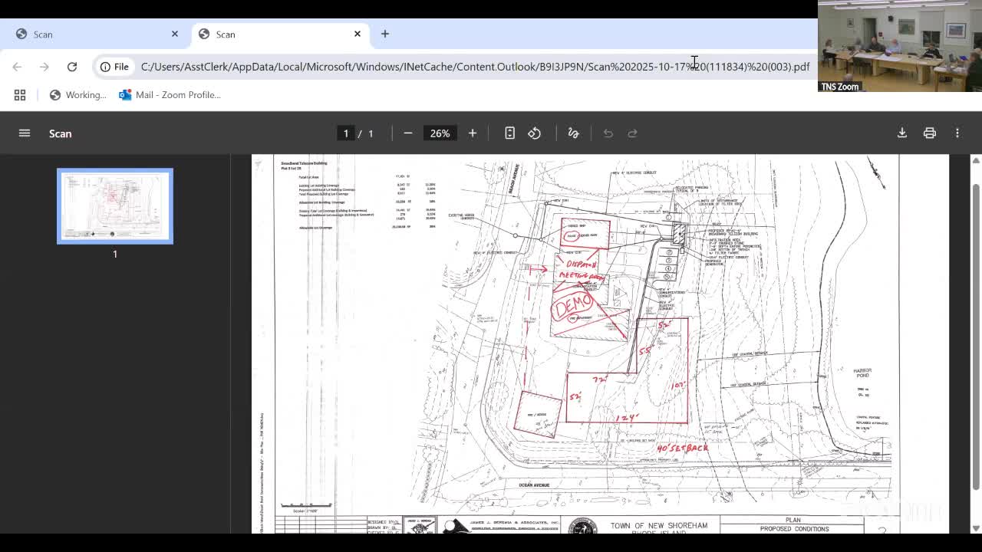982x552 pixels.
Task: Close the active Scan tab
Action: (358, 34)
